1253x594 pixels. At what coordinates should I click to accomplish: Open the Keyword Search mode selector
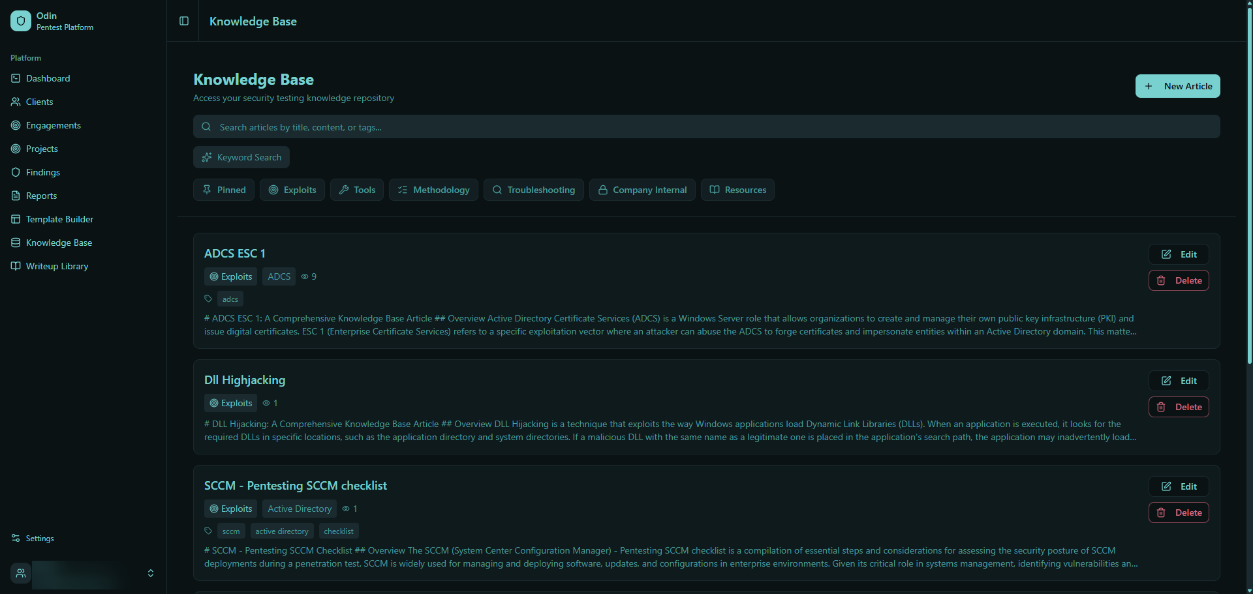coord(241,157)
